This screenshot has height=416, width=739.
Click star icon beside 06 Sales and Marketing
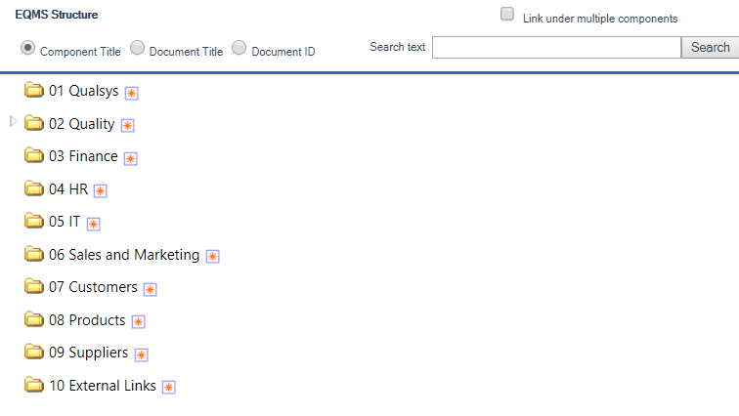coord(212,257)
